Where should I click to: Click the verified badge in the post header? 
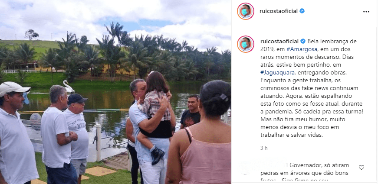click(x=302, y=11)
